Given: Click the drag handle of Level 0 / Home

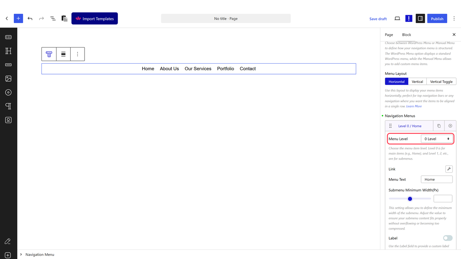Looking at the screenshot, I should click(390, 126).
